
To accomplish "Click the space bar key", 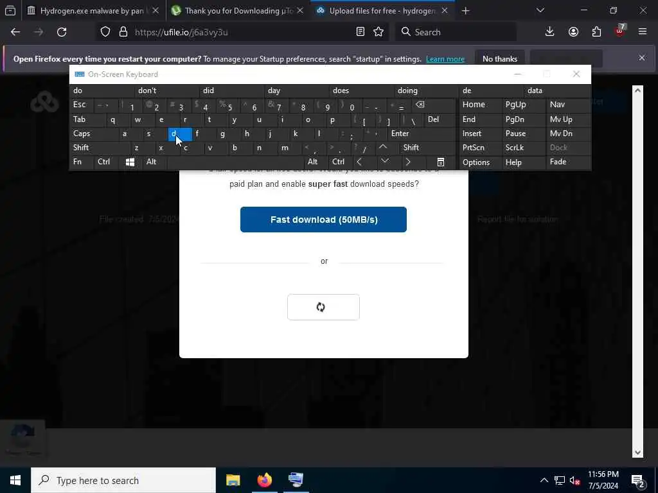I will (235, 162).
